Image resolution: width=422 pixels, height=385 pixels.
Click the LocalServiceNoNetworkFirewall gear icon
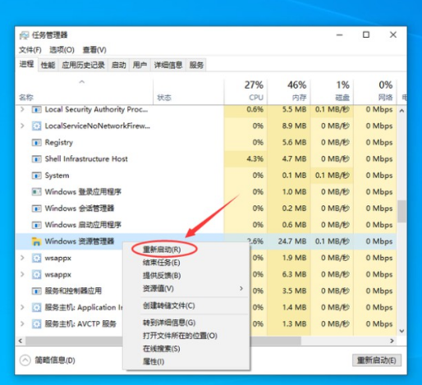(x=36, y=126)
